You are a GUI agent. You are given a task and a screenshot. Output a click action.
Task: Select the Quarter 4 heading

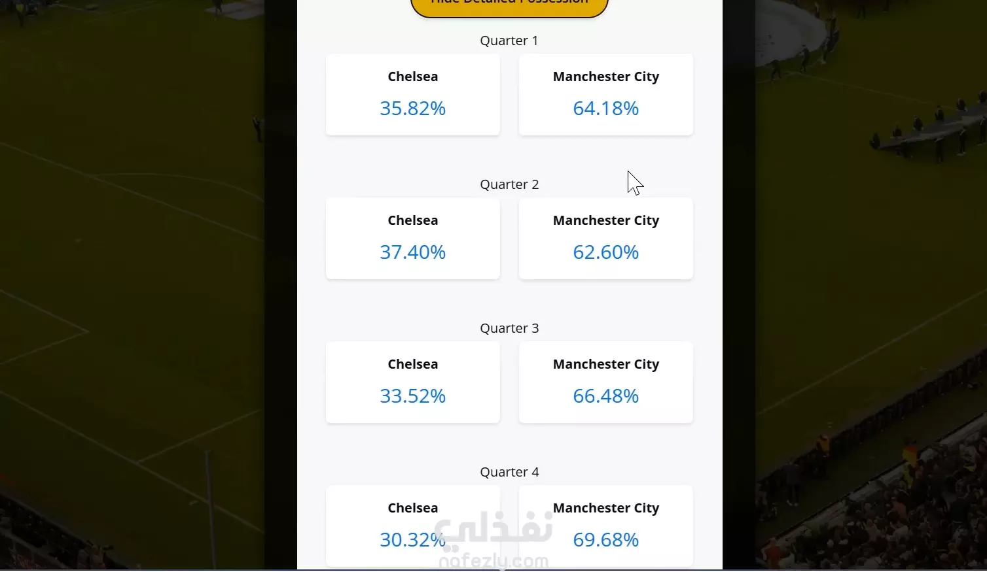(x=509, y=472)
